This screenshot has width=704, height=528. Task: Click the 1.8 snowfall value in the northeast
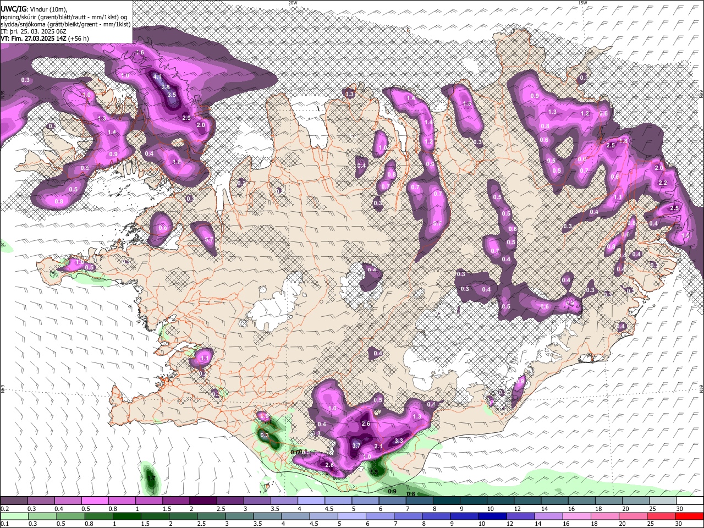[624, 141]
